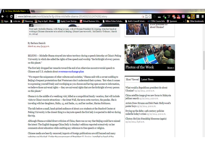Open 'Artists Drew Struzan and Bob Peak' article
This screenshot has height=146, width=205.
[x=148, y=105]
